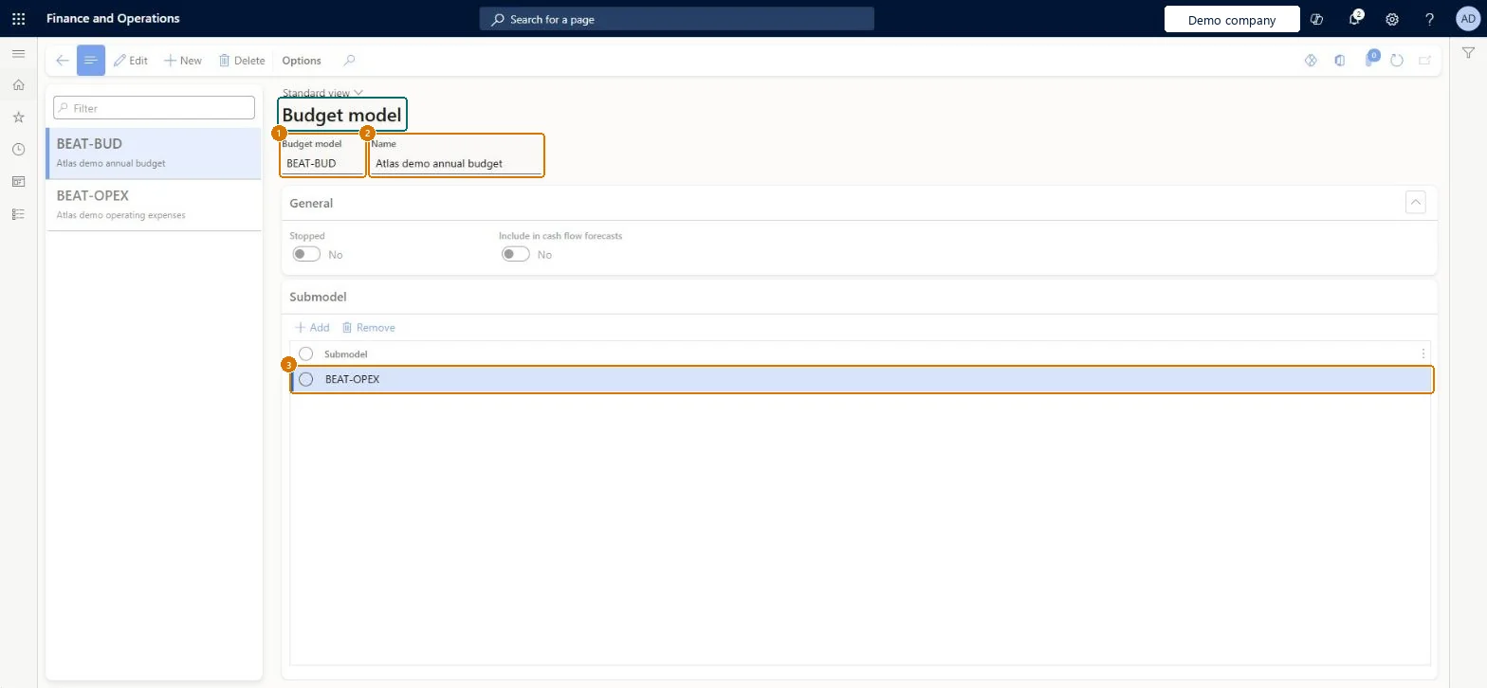Image resolution: width=1487 pixels, height=688 pixels.
Task: Click the Back arrow in action bar
Action: (x=62, y=61)
